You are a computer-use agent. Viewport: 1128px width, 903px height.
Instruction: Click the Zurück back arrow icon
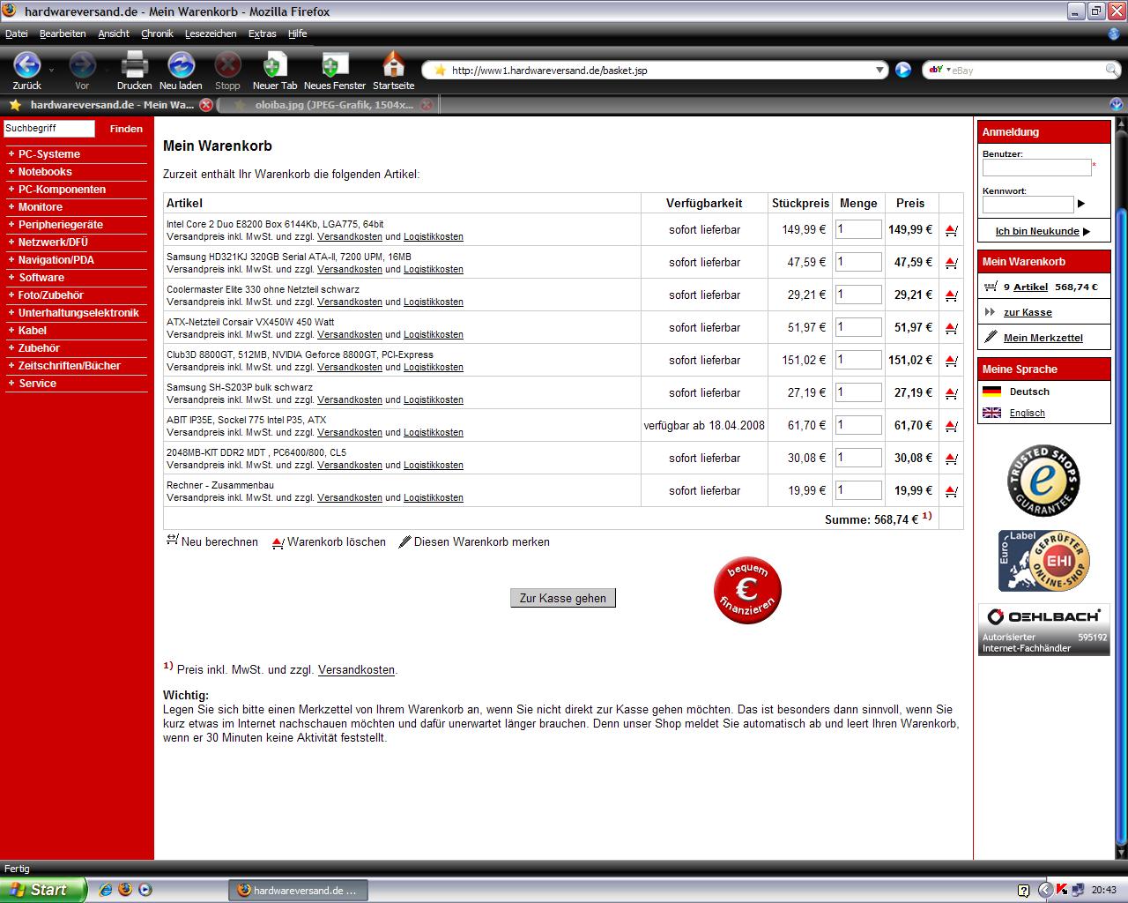point(27,64)
